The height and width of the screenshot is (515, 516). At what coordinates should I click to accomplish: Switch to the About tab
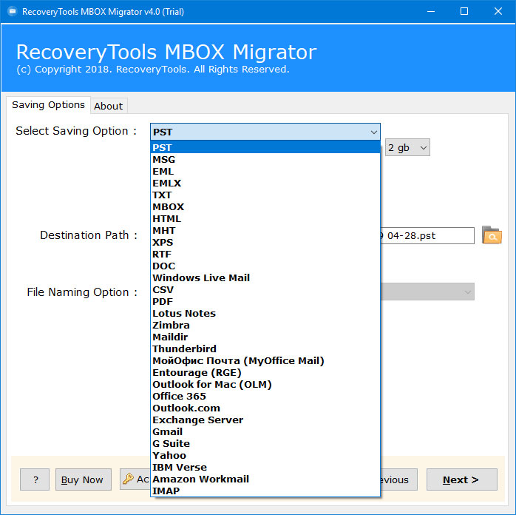tap(108, 106)
